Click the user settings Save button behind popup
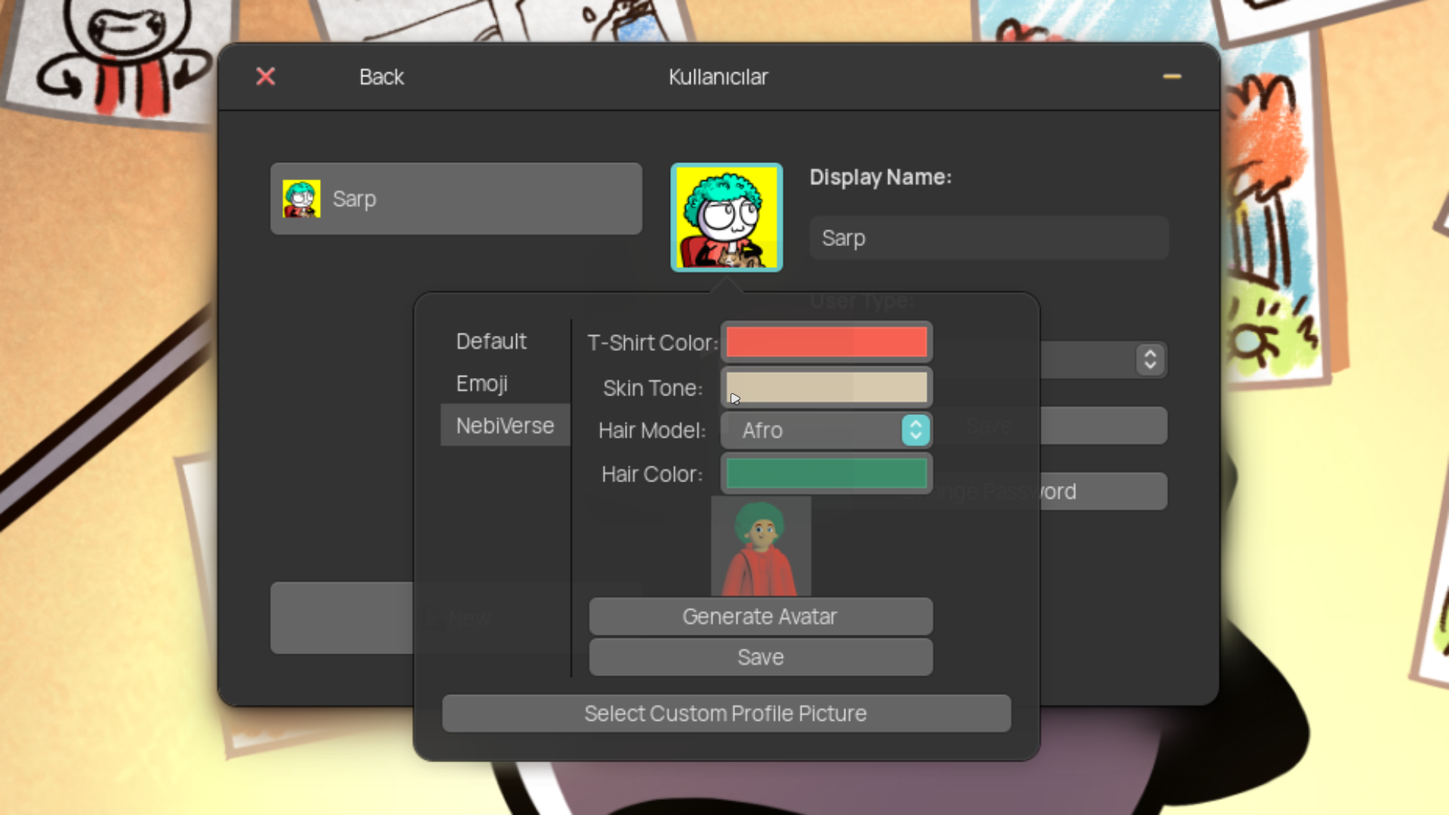This screenshot has width=1449, height=815. click(1103, 426)
